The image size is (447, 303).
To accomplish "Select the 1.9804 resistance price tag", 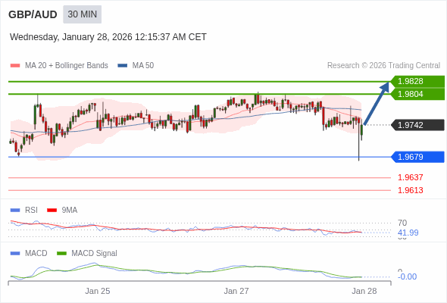I will click(417, 94).
